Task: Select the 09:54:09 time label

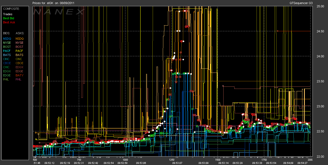Action: (x=288, y=163)
